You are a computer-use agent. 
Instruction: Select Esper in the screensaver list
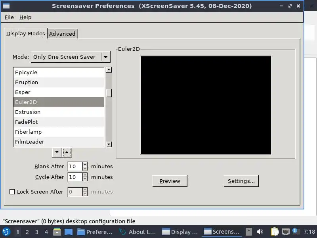[x=59, y=92]
